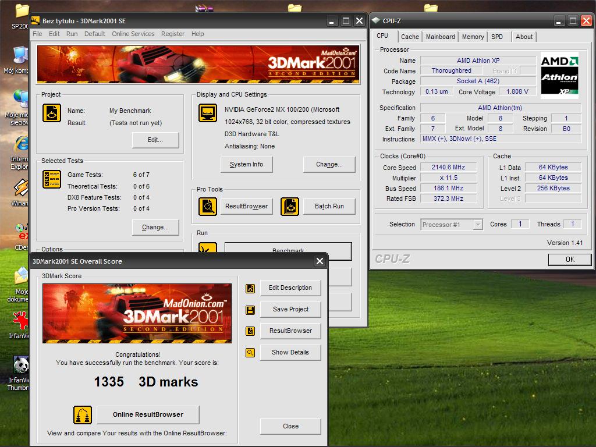The width and height of the screenshot is (596, 447).
Task: Open the File menu in 3DMark
Action: [x=37, y=34]
